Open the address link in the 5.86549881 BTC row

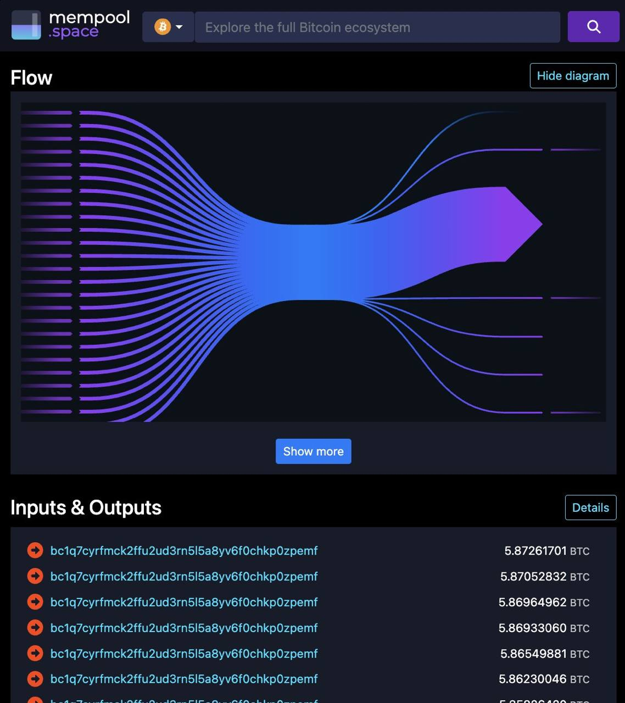[x=184, y=654]
